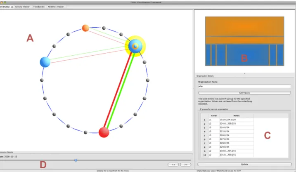Screen dimensions: 296x172
Task: Click the timeline slider handle
Action: pos(76,160)
